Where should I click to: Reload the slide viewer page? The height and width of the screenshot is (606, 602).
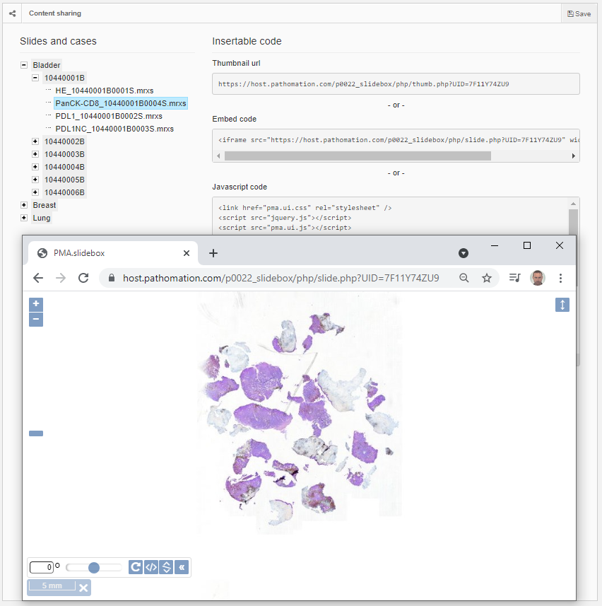pos(83,278)
